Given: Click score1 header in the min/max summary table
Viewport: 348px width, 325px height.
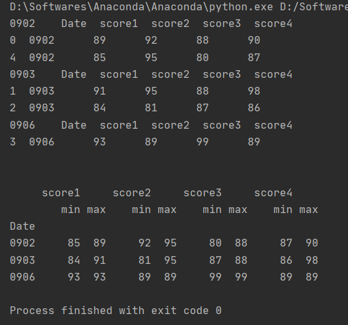Looking at the screenshot, I should [61, 192].
